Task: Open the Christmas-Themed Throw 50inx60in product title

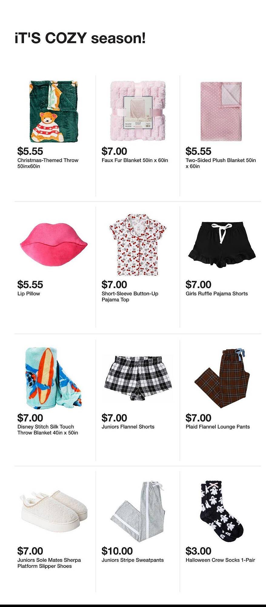Action: (48, 163)
